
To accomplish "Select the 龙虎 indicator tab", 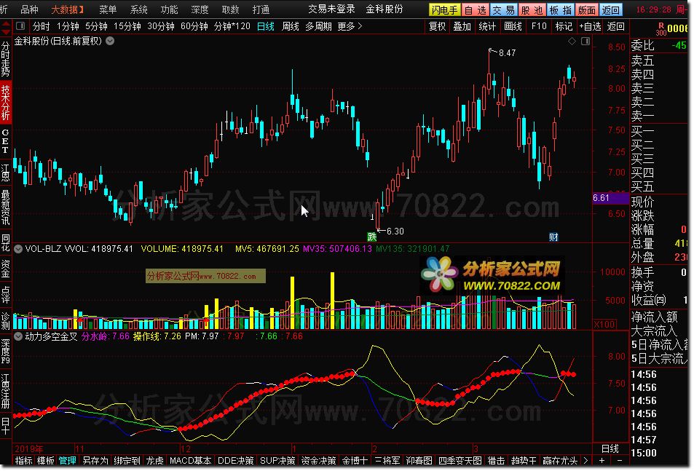I will 154,460.
